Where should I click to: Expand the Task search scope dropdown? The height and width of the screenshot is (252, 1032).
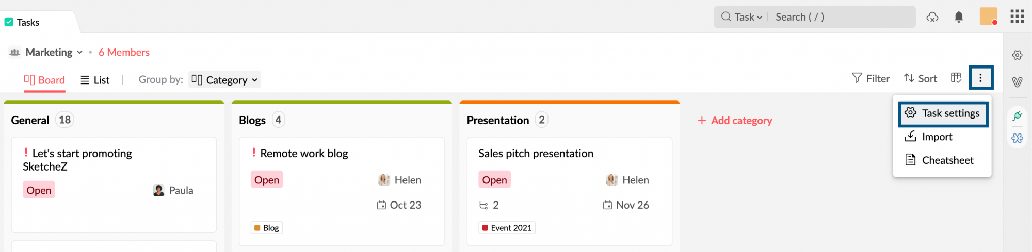(x=748, y=17)
